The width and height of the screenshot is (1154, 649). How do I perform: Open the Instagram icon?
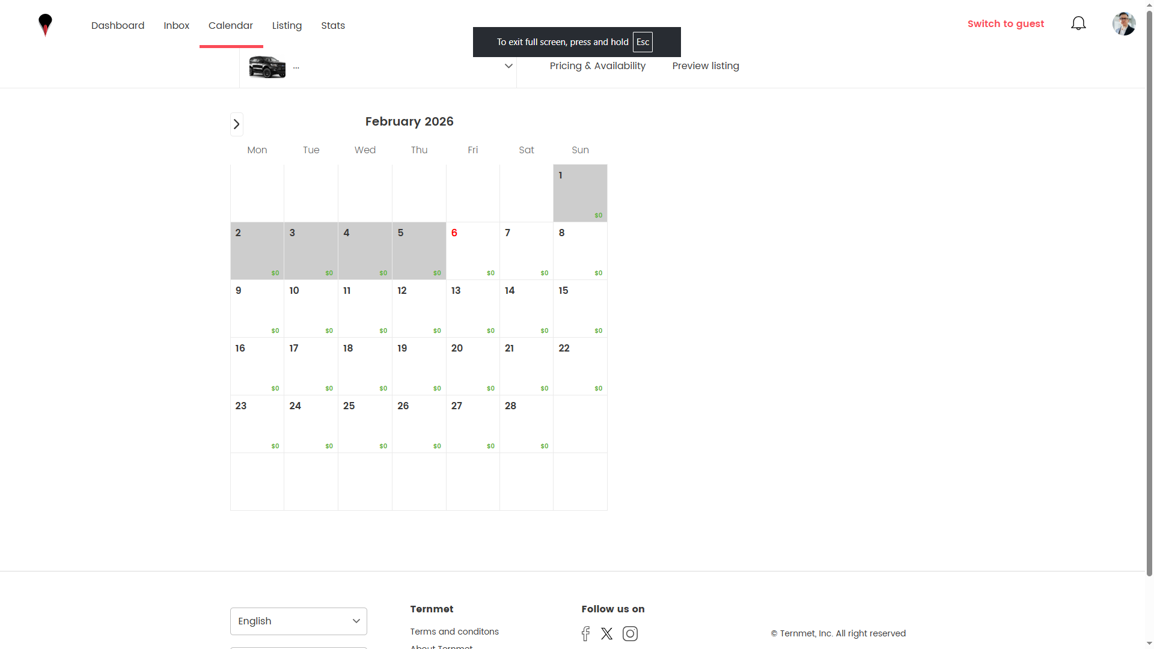click(x=630, y=633)
